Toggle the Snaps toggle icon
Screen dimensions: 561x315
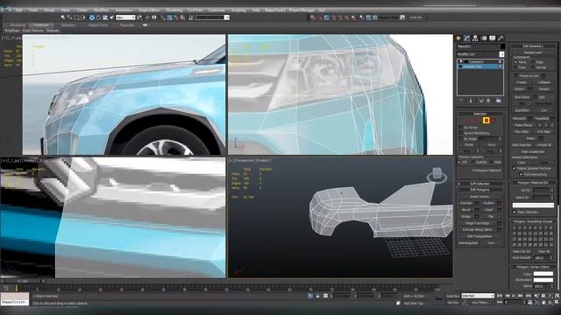[x=163, y=17]
